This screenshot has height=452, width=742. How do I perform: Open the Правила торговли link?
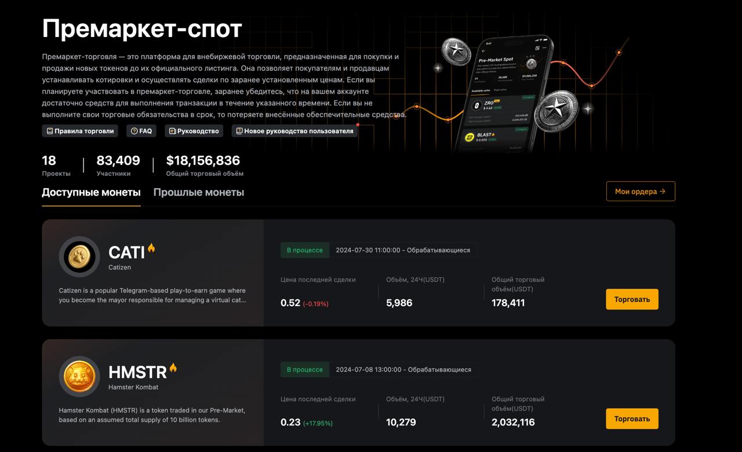click(84, 131)
